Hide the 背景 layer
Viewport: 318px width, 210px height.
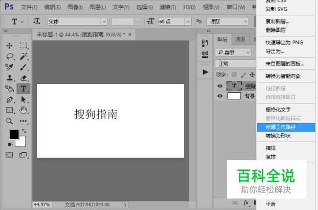coord(220,96)
